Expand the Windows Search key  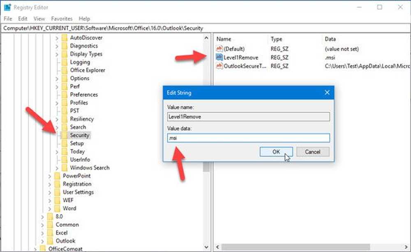pyautogui.click(x=57, y=168)
